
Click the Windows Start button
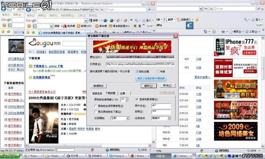(x=10, y=156)
